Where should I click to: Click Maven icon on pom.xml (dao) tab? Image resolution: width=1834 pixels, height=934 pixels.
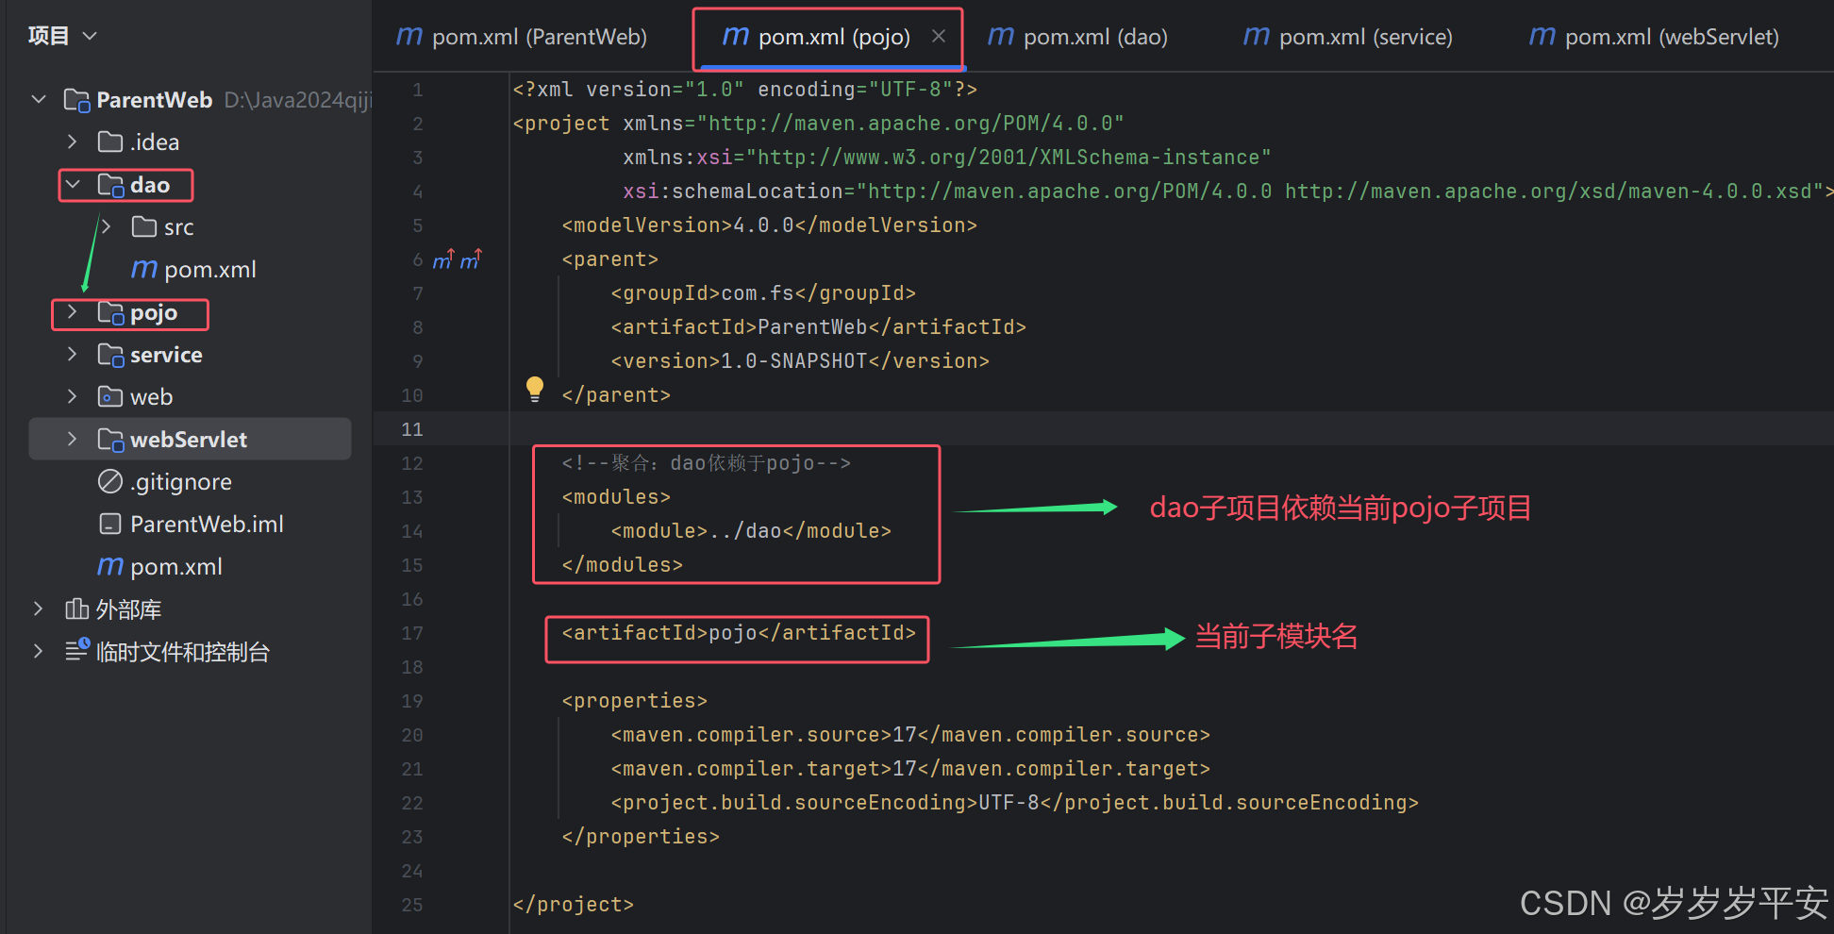point(1001,36)
